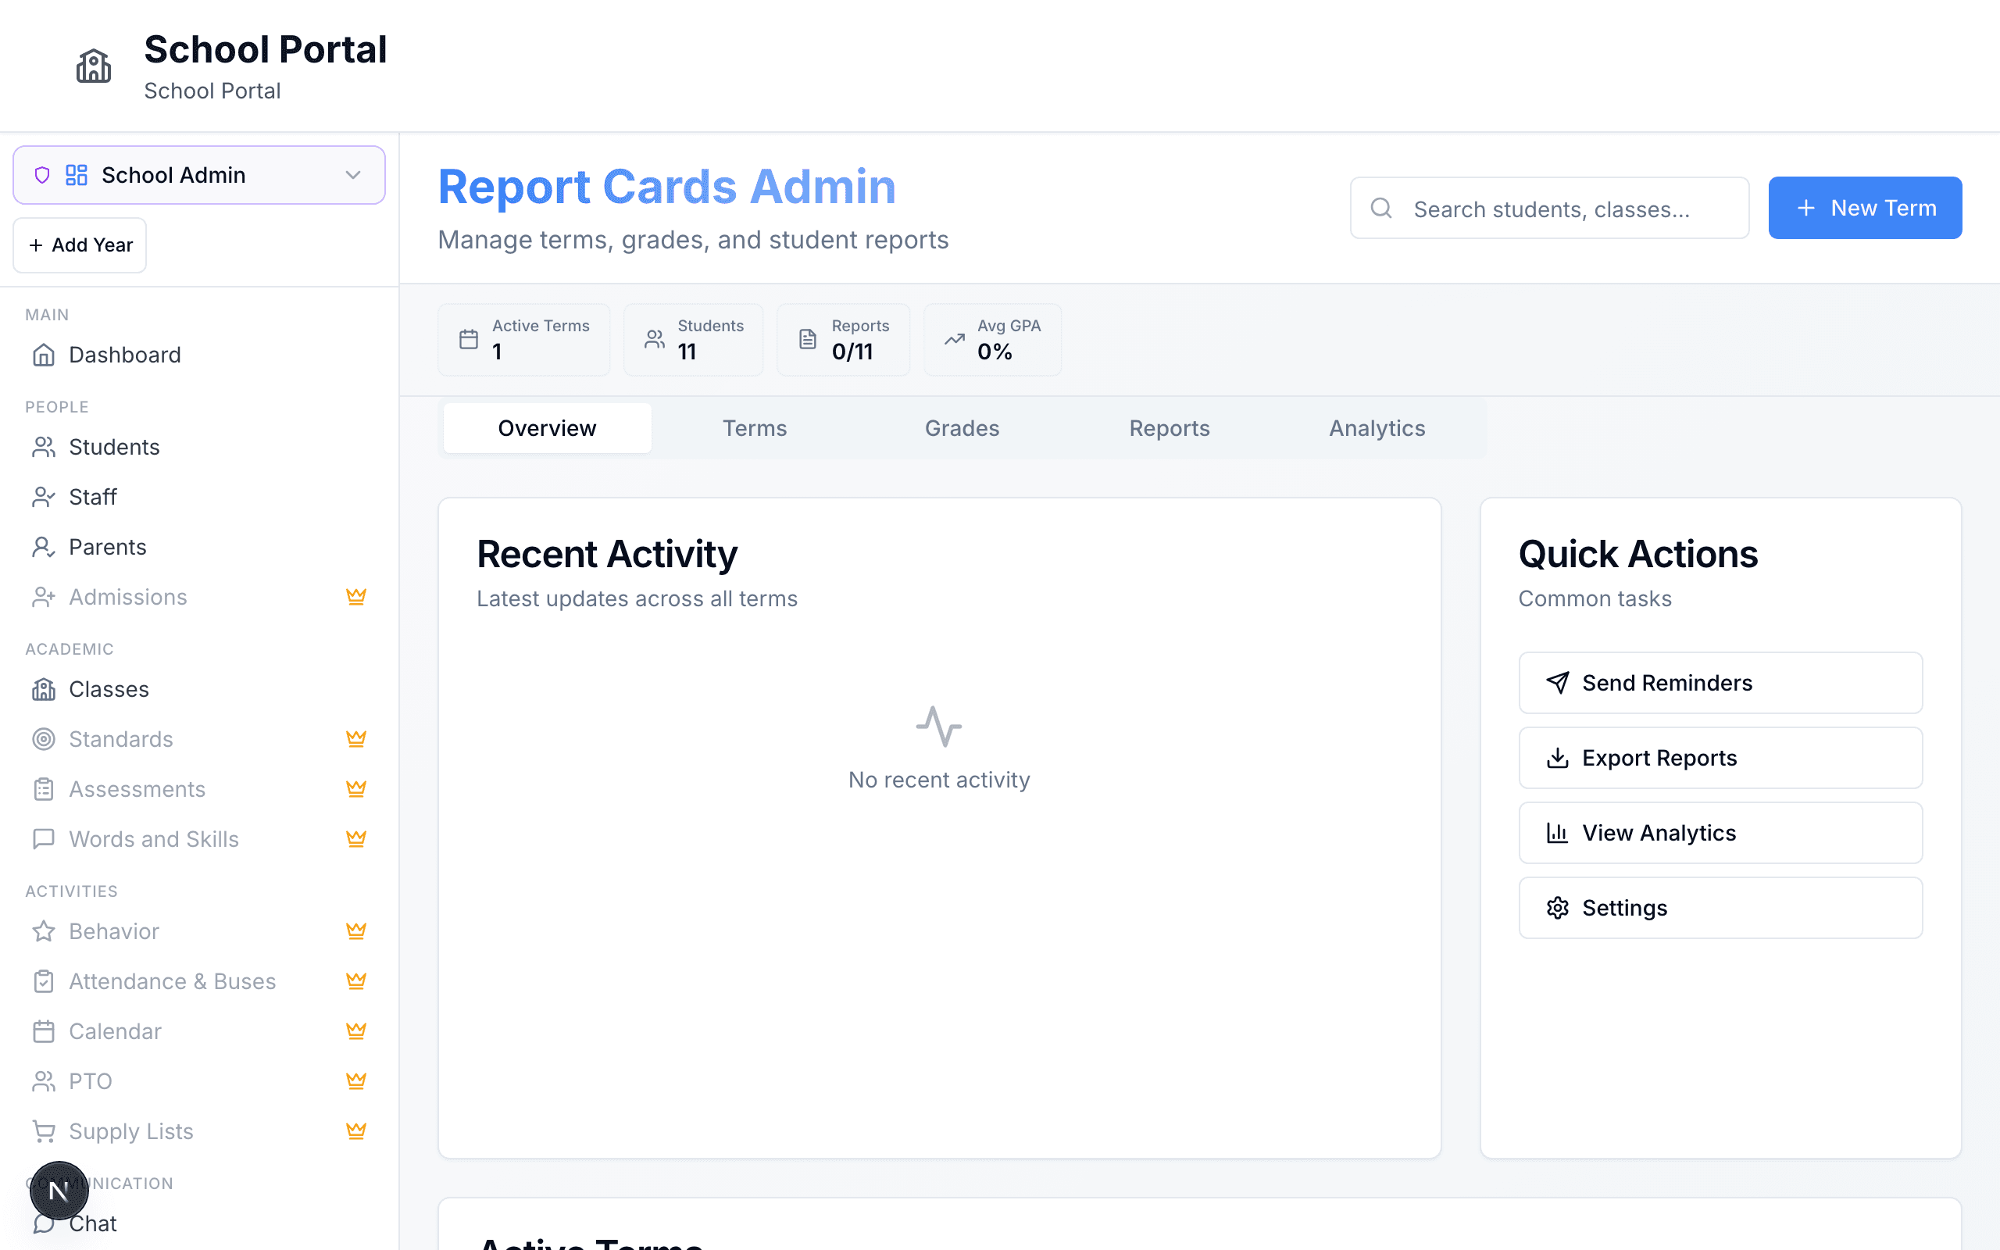The width and height of the screenshot is (2000, 1250).
Task: Select the Analytics tab
Action: 1376,428
